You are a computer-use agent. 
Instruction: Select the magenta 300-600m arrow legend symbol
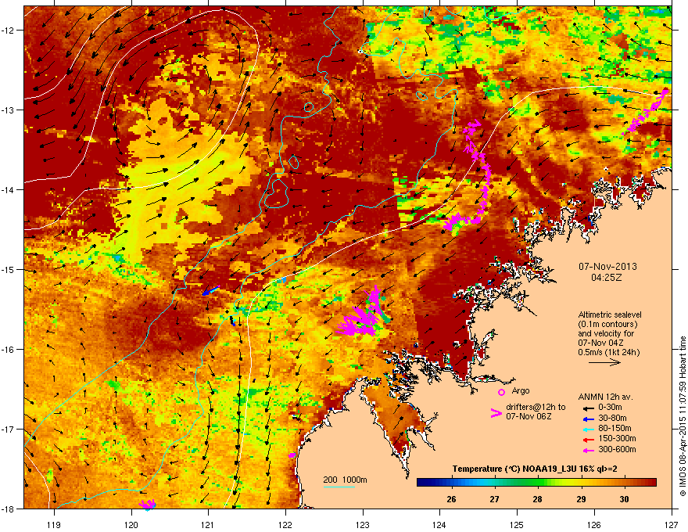point(589,450)
